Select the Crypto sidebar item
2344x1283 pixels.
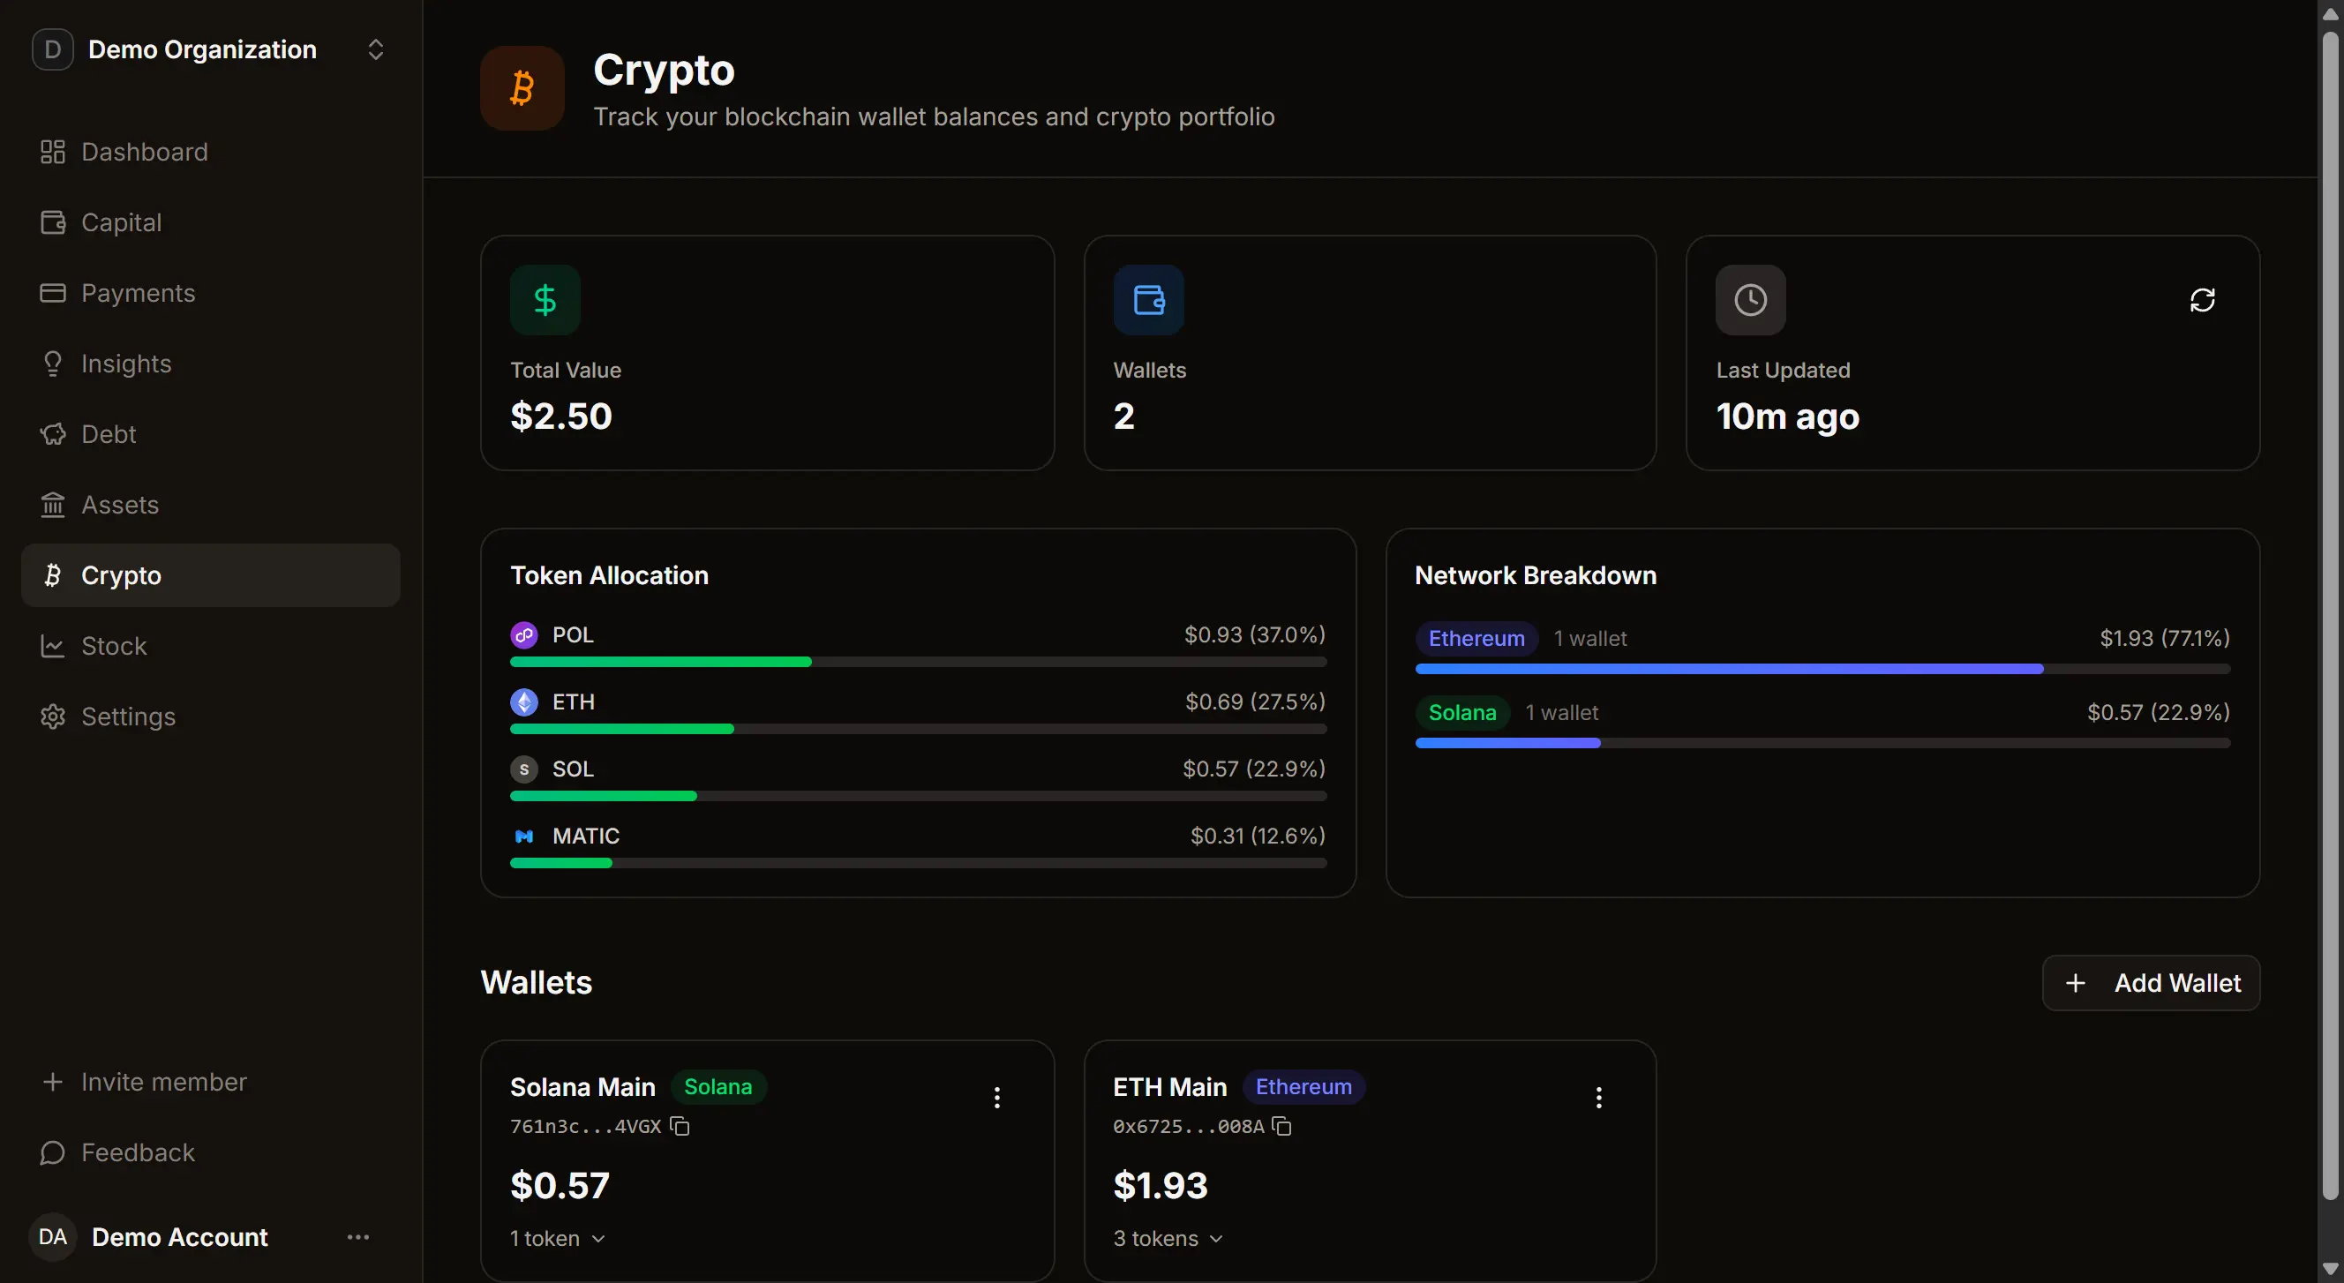click(x=210, y=575)
